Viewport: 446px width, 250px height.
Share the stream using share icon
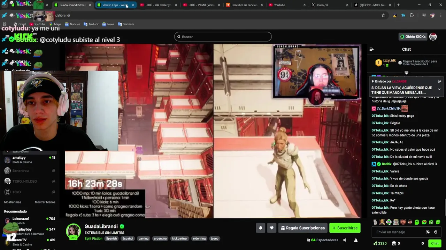pyautogui.click(x=345, y=240)
